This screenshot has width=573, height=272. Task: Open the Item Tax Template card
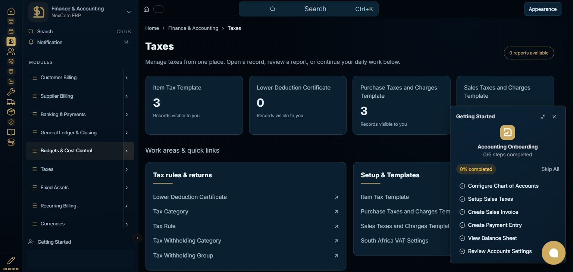194,105
